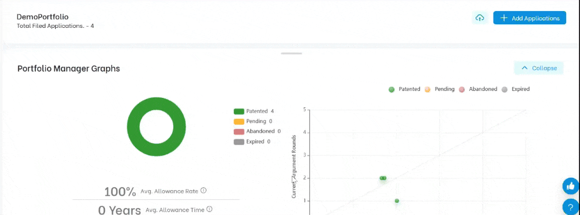Image resolution: width=580 pixels, height=215 pixels.
Task: Open the help question mark button
Action: click(x=571, y=207)
